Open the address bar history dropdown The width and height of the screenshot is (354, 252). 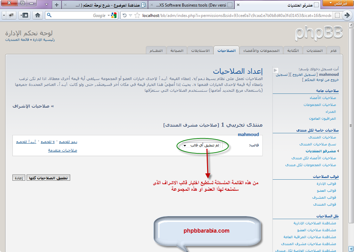tap(130, 15)
